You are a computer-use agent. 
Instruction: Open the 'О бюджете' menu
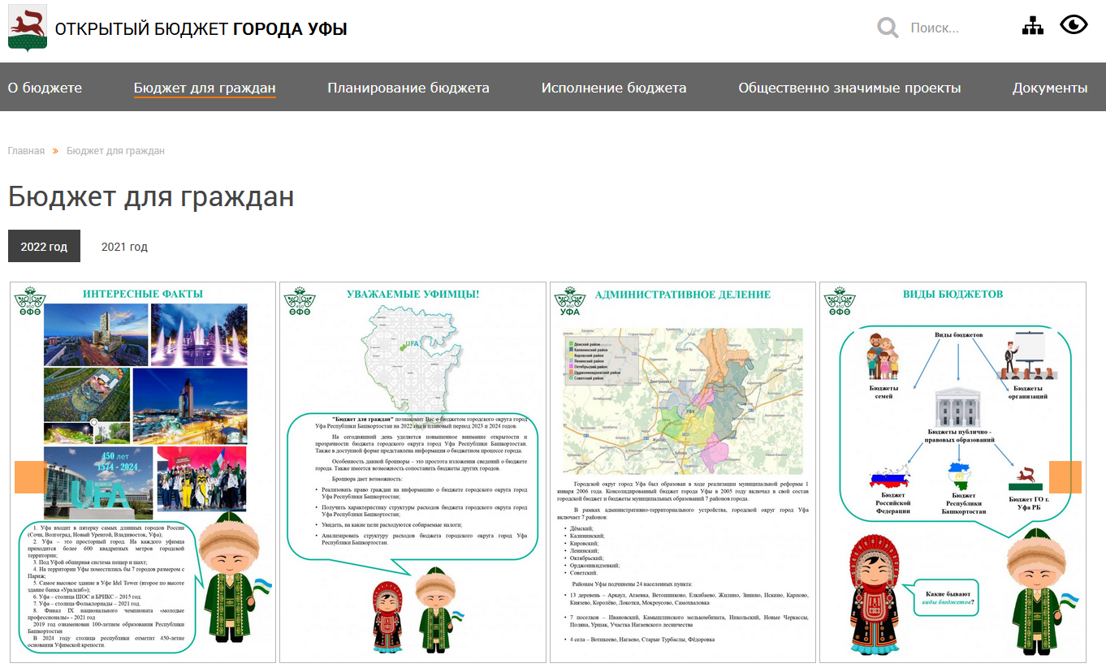tap(45, 88)
